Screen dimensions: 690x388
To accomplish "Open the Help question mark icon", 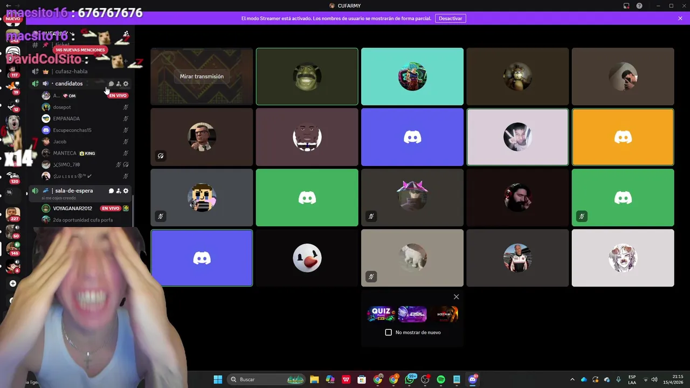I will pos(639,6).
